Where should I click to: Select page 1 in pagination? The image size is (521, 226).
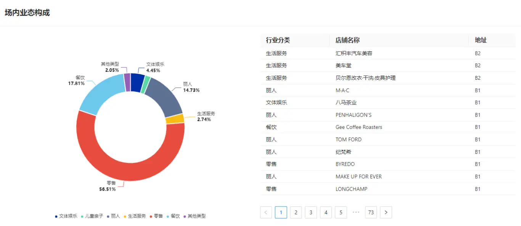(281, 212)
